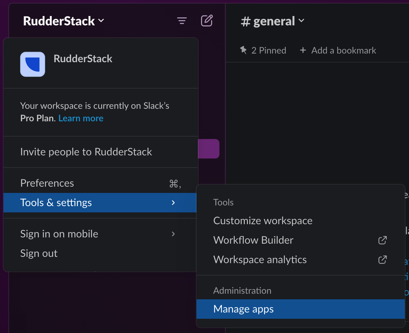Open the Learn more link about Pro Plan
The width and height of the screenshot is (409, 333).
coord(81,118)
